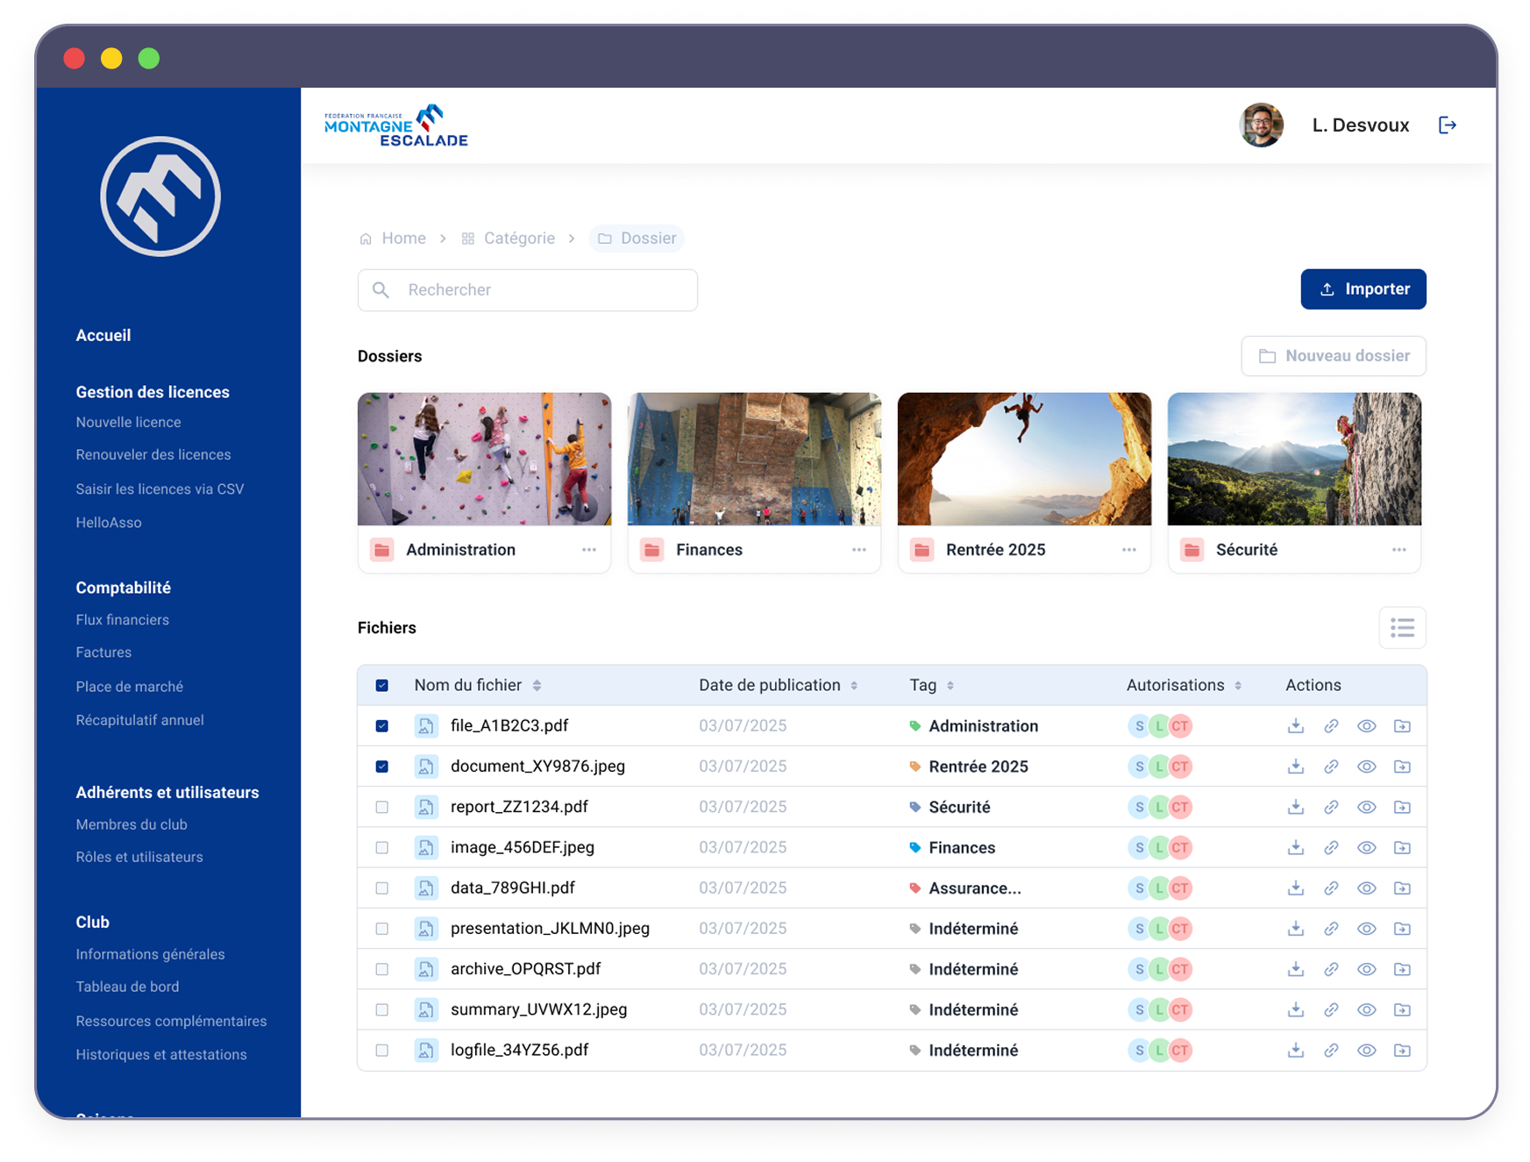Download file_A1B2C3.pdf using its download icon
This screenshot has height=1162, width=1530.
(1295, 726)
